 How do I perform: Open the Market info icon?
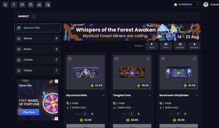click(x=34, y=16)
